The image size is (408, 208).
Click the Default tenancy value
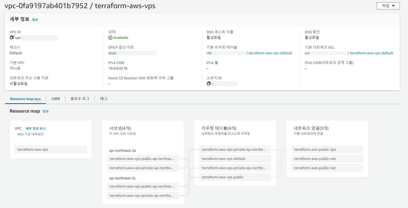click(x=16, y=53)
